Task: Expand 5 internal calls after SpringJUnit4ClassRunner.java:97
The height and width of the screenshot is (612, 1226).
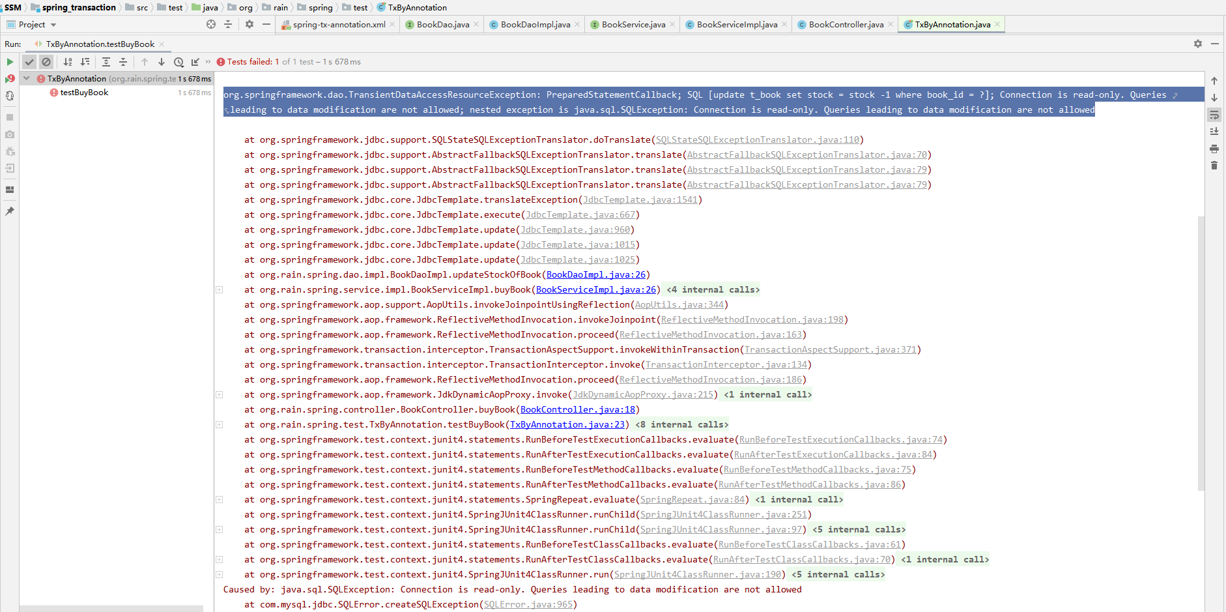Action: [859, 530]
